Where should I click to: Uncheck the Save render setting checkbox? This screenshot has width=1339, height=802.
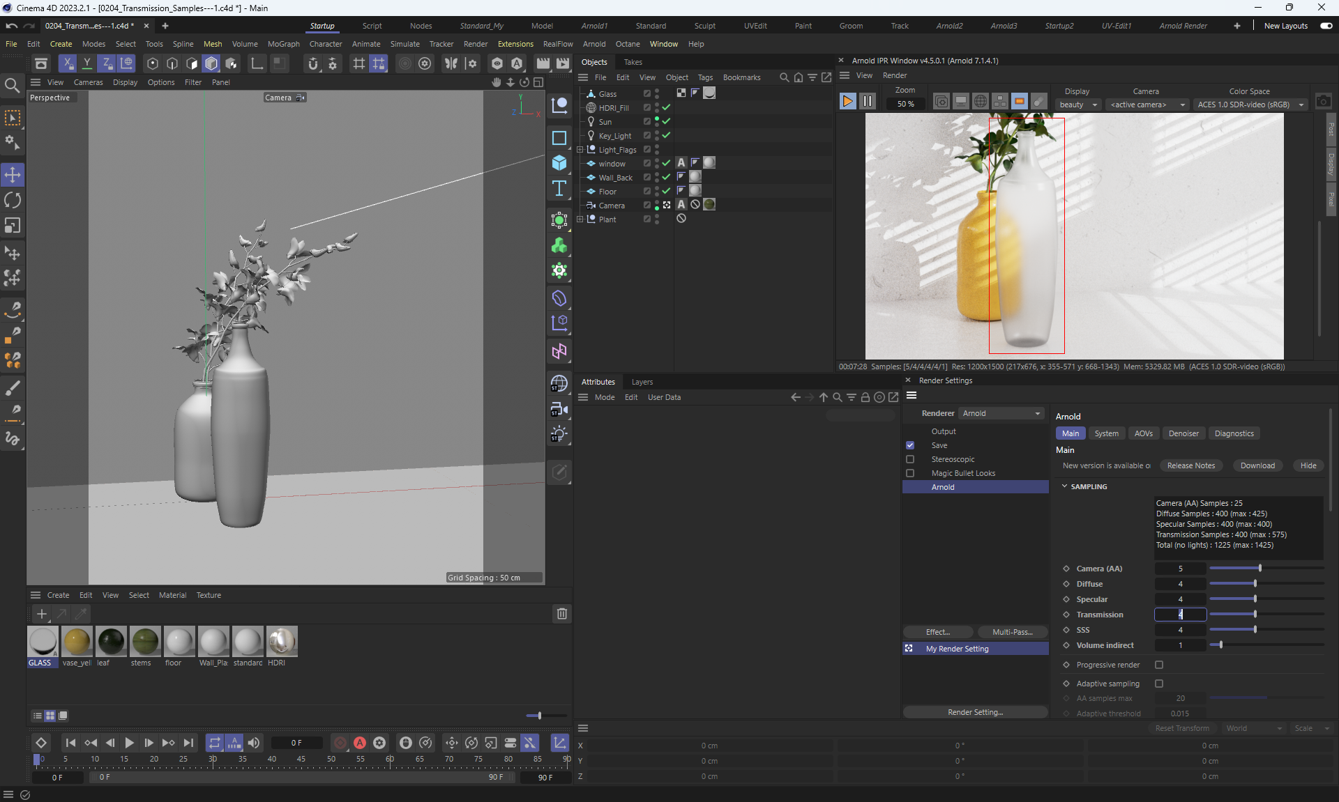910,445
